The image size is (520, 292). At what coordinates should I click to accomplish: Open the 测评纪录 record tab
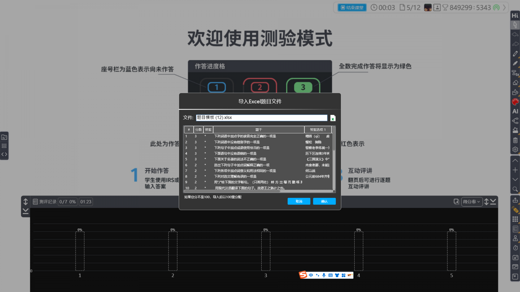point(45,202)
